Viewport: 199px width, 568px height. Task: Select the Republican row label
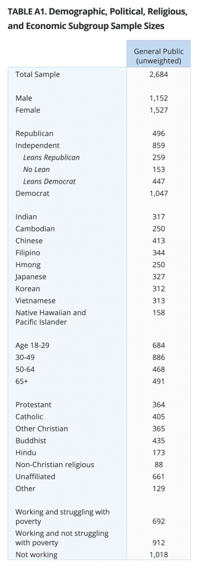(x=34, y=133)
